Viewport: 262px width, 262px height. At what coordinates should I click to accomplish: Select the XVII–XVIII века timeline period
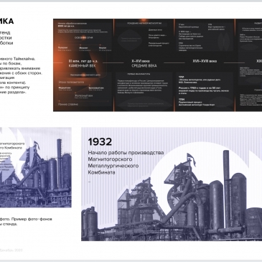205,61
